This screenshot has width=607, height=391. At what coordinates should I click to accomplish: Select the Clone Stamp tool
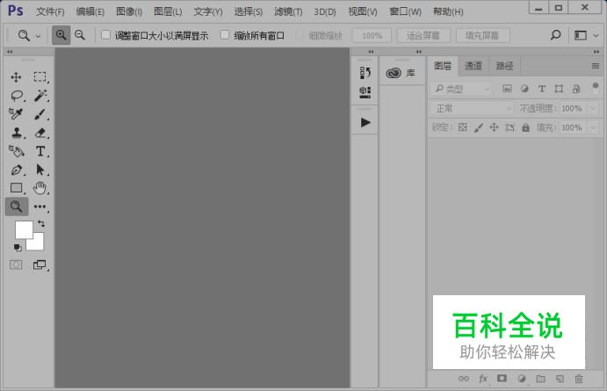click(x=17, y=133)
